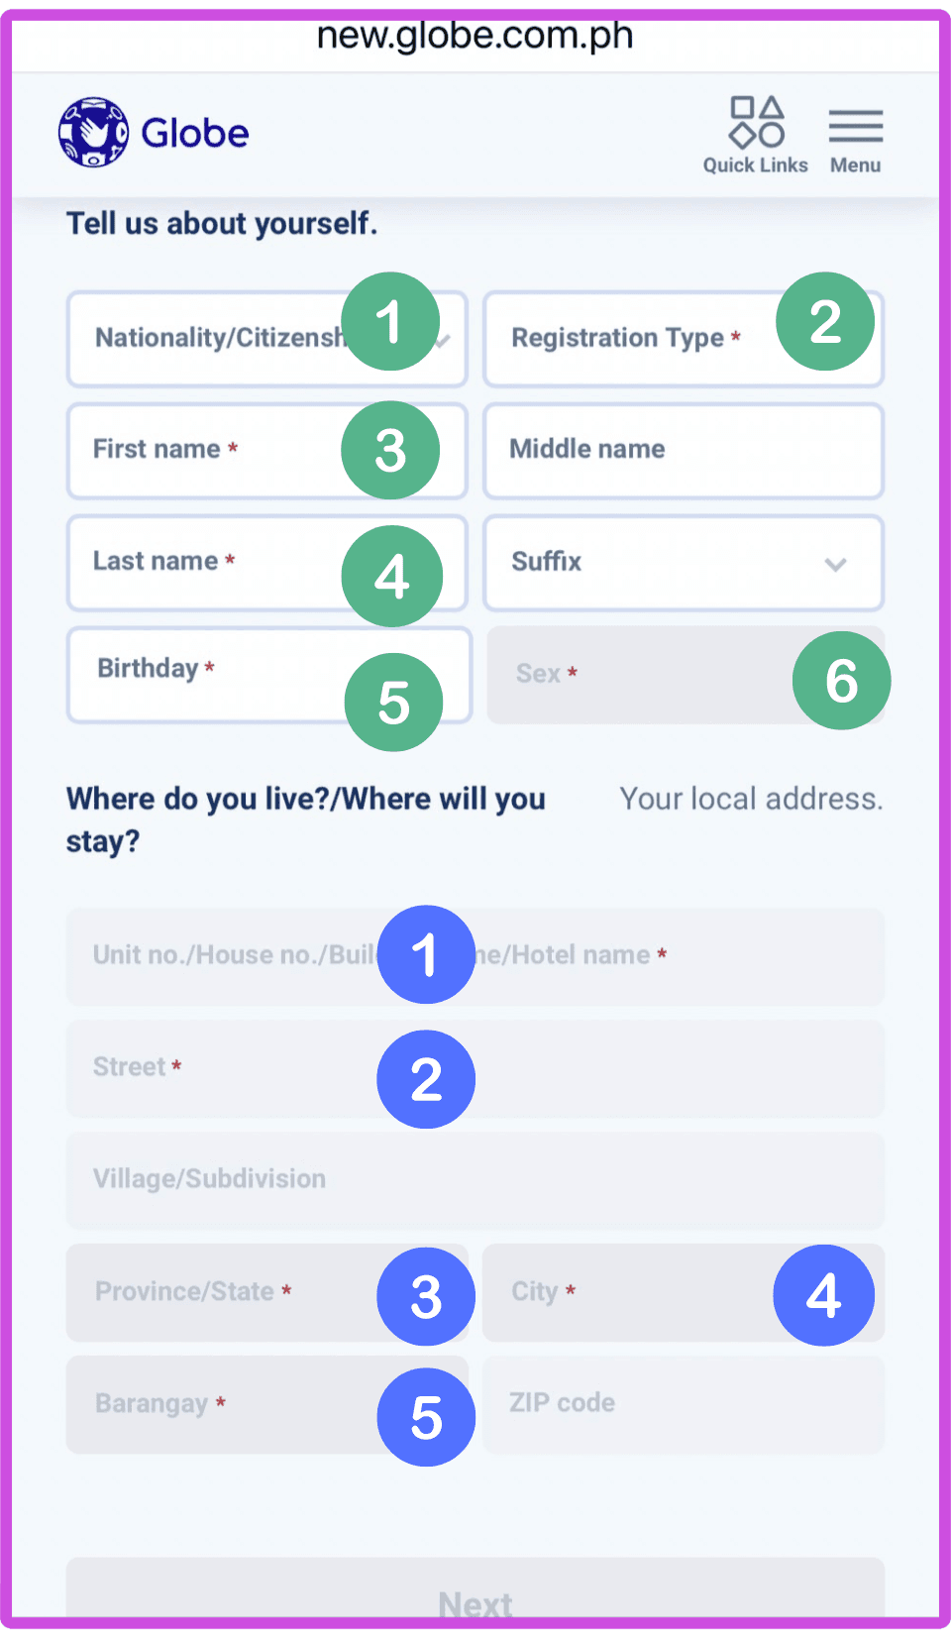Screen dimensions: 951x1638
Task: Open the Quick Links shapes icon
Action: (x=757, y=122)
